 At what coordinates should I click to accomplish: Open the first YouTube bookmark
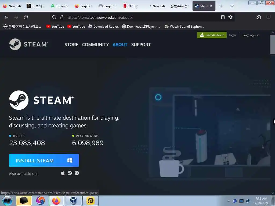pos(55,27)
